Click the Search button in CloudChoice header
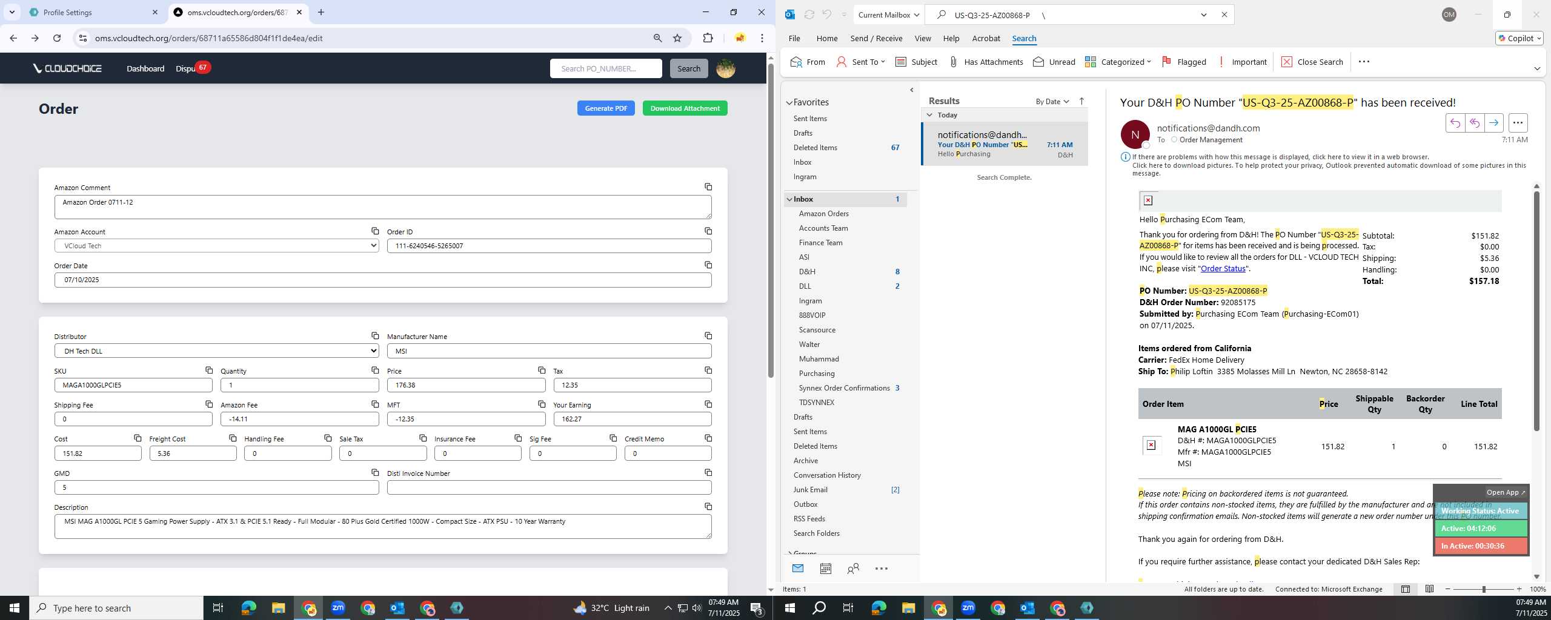 tap(689, 68)
